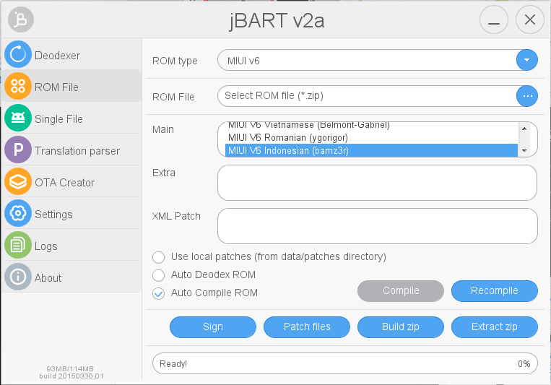This screenshot has width=551, height=385.
Task: Switch to Deodexer menu item
Action: coord(57,56)
